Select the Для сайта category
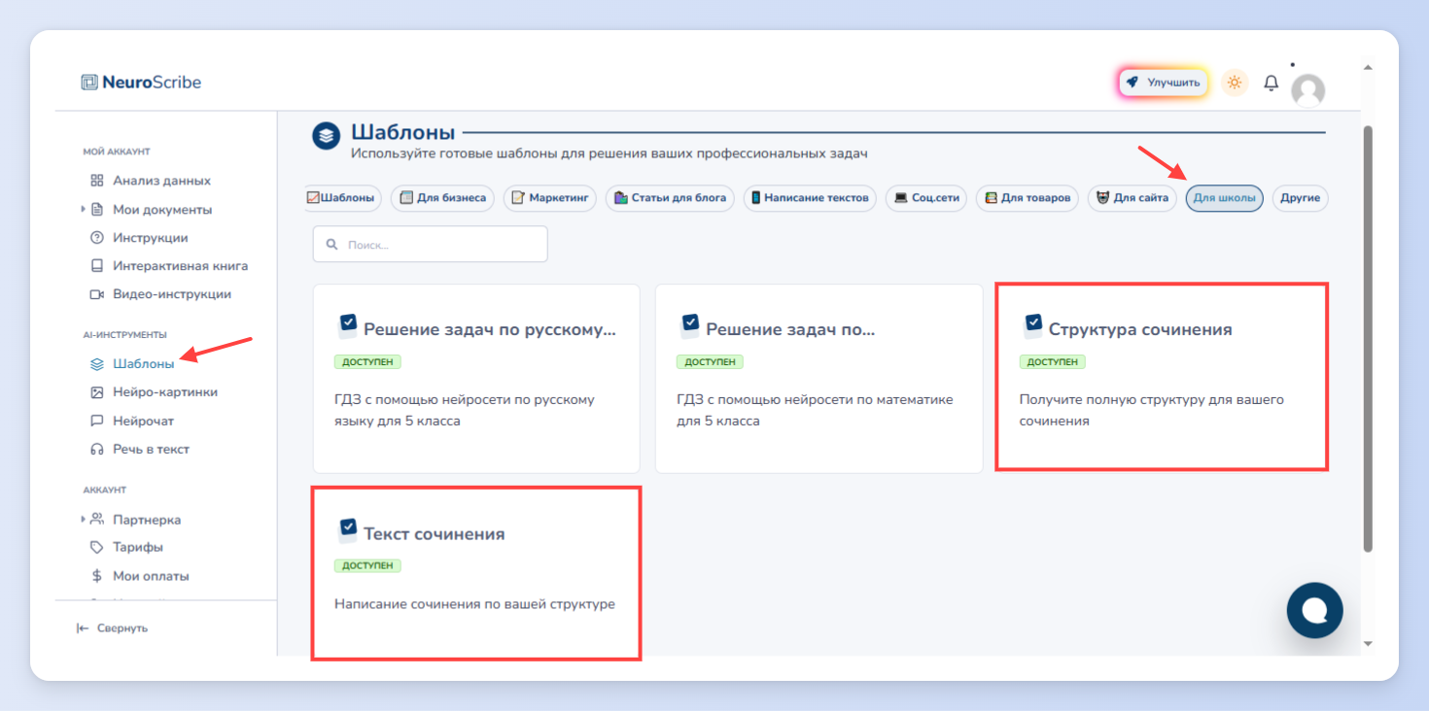This screenshot has height=711, width=1429. click(1133, 198)
